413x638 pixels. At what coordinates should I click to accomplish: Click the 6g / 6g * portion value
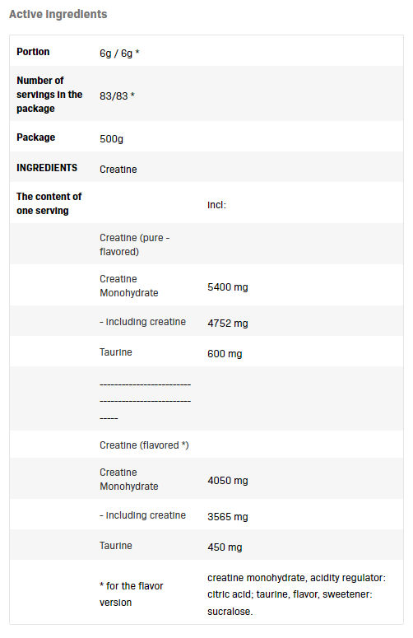[x=119, y=54]
